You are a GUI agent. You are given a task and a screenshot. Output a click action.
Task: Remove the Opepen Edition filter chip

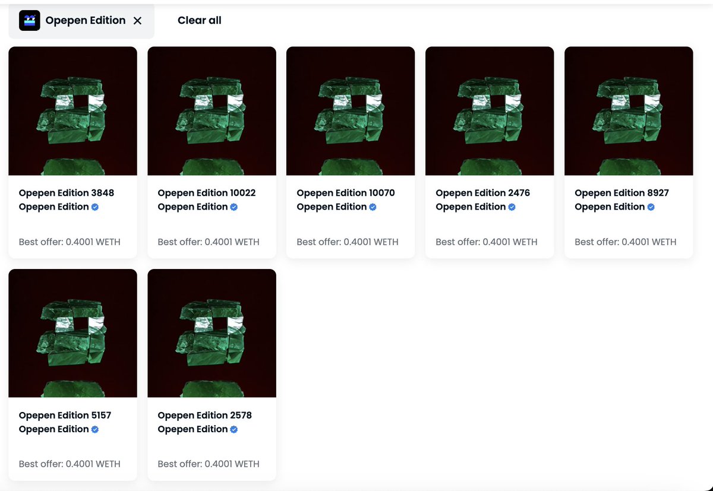[x=137, y=21]
